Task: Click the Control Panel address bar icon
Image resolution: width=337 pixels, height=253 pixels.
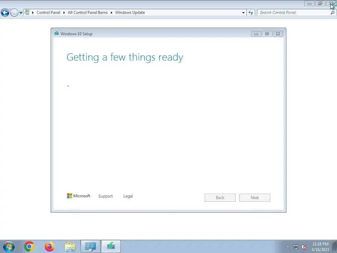Action: 27,13
